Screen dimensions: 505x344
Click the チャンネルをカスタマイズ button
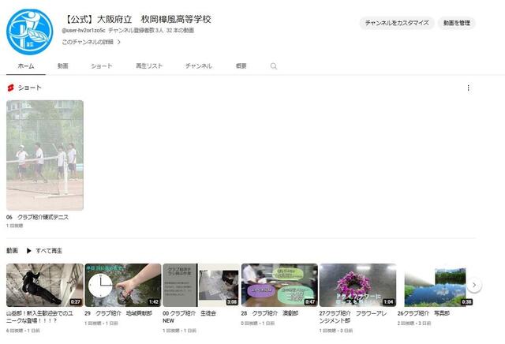click(x=397, y=23)
